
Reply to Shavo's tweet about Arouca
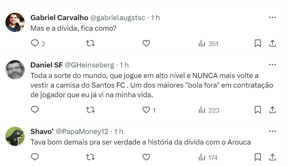tap(35, 157)
